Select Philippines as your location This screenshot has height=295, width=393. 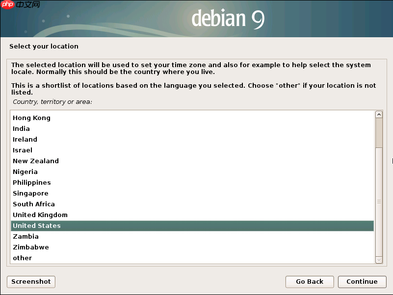tap(31, 182)
